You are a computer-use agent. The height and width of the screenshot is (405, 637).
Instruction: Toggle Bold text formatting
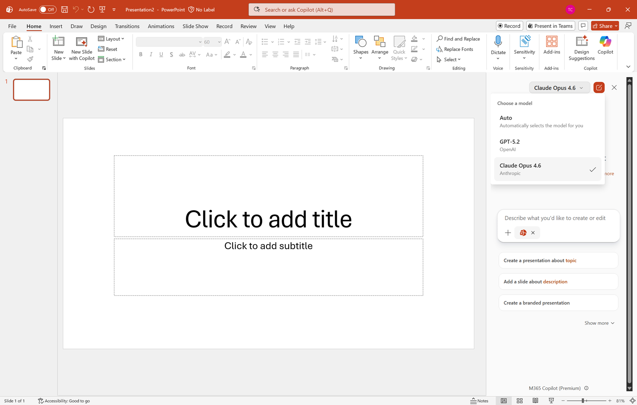click(x=141, y=54)
